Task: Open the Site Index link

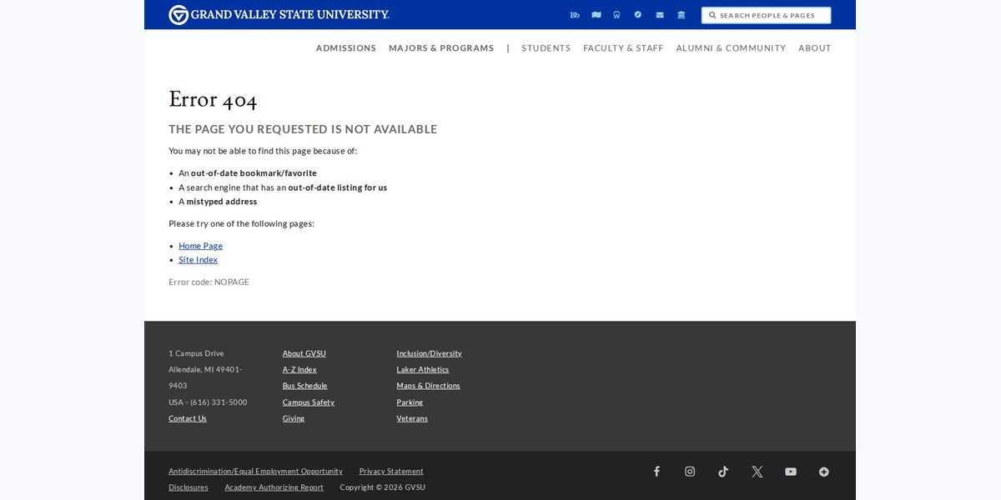Action: pyautogui.click(x=198, y=260)
